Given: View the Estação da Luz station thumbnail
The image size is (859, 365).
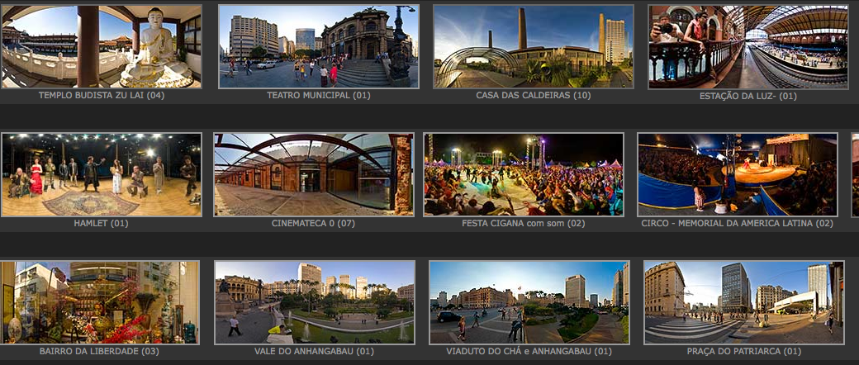Looking at the screenshot, I should 748,46.
